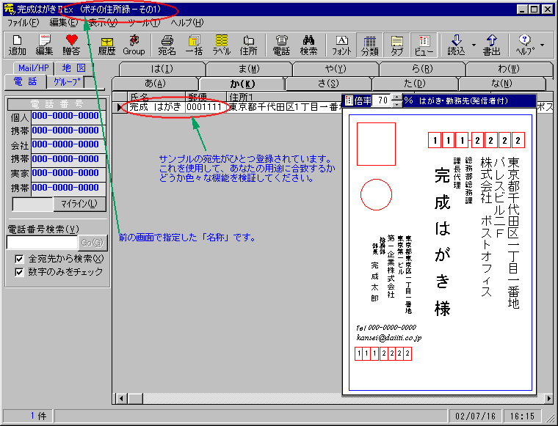Click the horizontal scrollbar of the address list
Screen dimensions: 558x426
pos(228,398)
